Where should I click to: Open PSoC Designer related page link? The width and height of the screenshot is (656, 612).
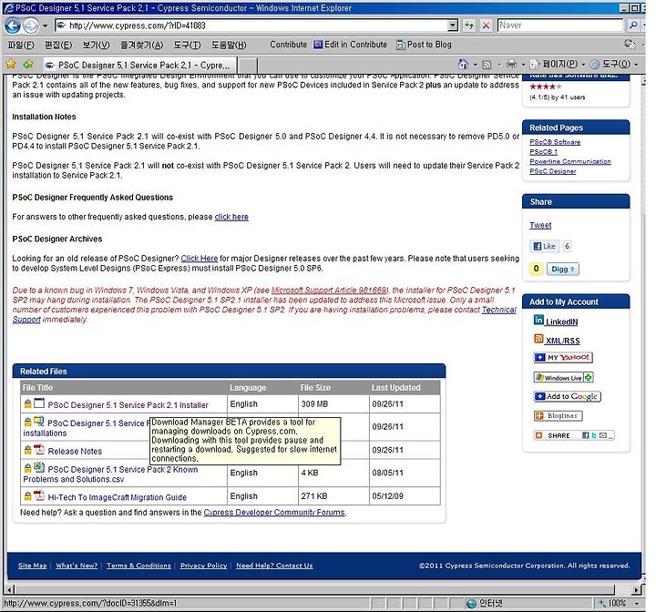tap(553, 171)
